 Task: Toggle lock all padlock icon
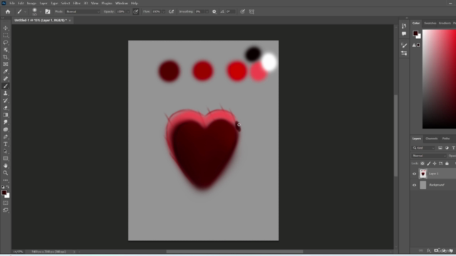[447, 164]
